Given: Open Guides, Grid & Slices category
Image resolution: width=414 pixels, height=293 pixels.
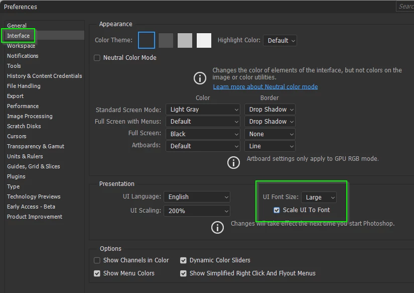Looking at the screenshot, I should (x=33, y=166).
